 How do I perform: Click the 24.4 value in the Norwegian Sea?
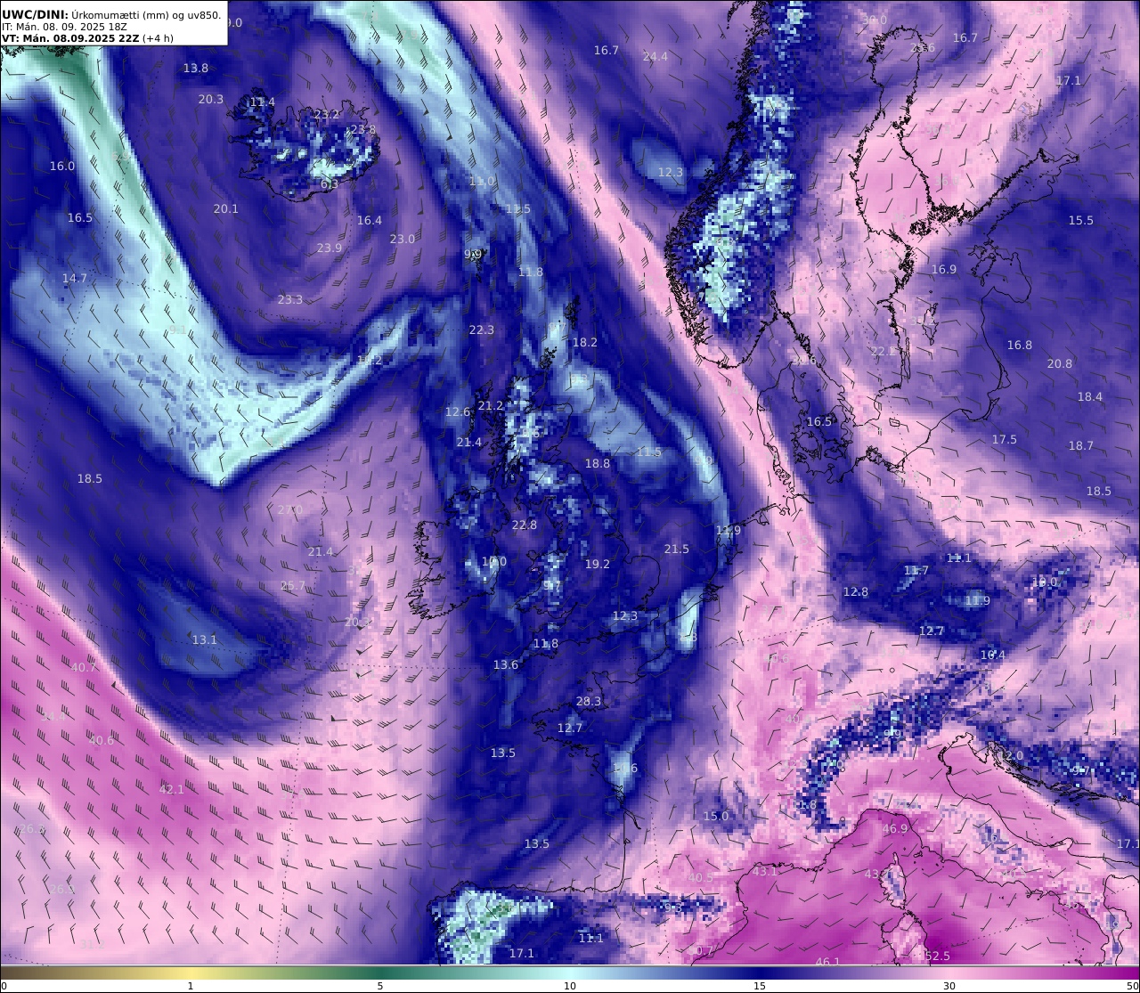coord(655,57)
